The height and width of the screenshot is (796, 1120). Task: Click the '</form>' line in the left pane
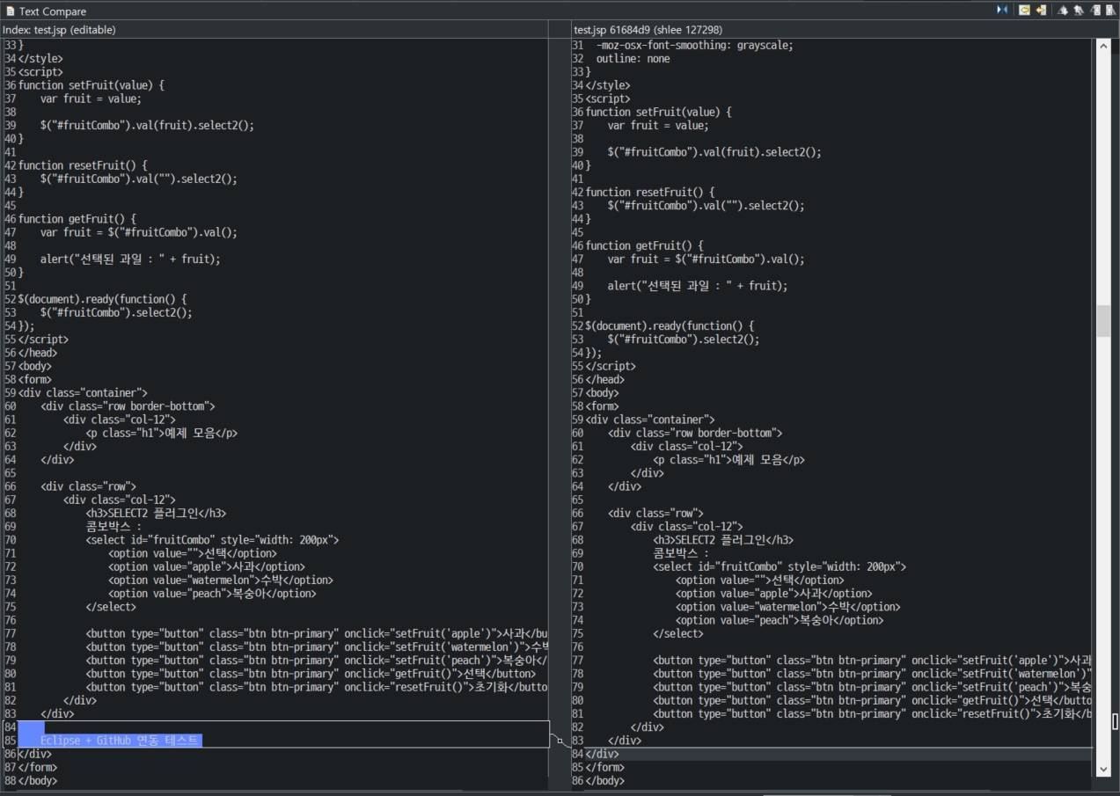tap(38, 767)
